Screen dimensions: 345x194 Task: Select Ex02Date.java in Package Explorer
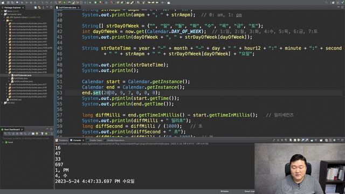21,78
